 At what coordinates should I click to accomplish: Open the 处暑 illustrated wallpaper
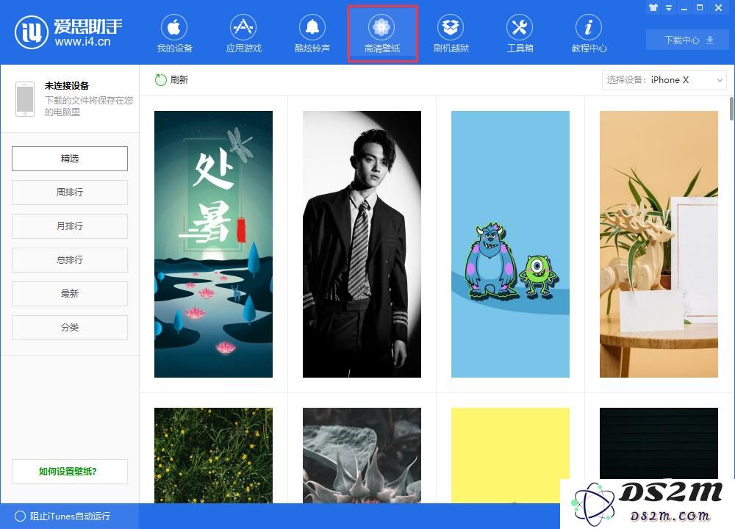213,244
